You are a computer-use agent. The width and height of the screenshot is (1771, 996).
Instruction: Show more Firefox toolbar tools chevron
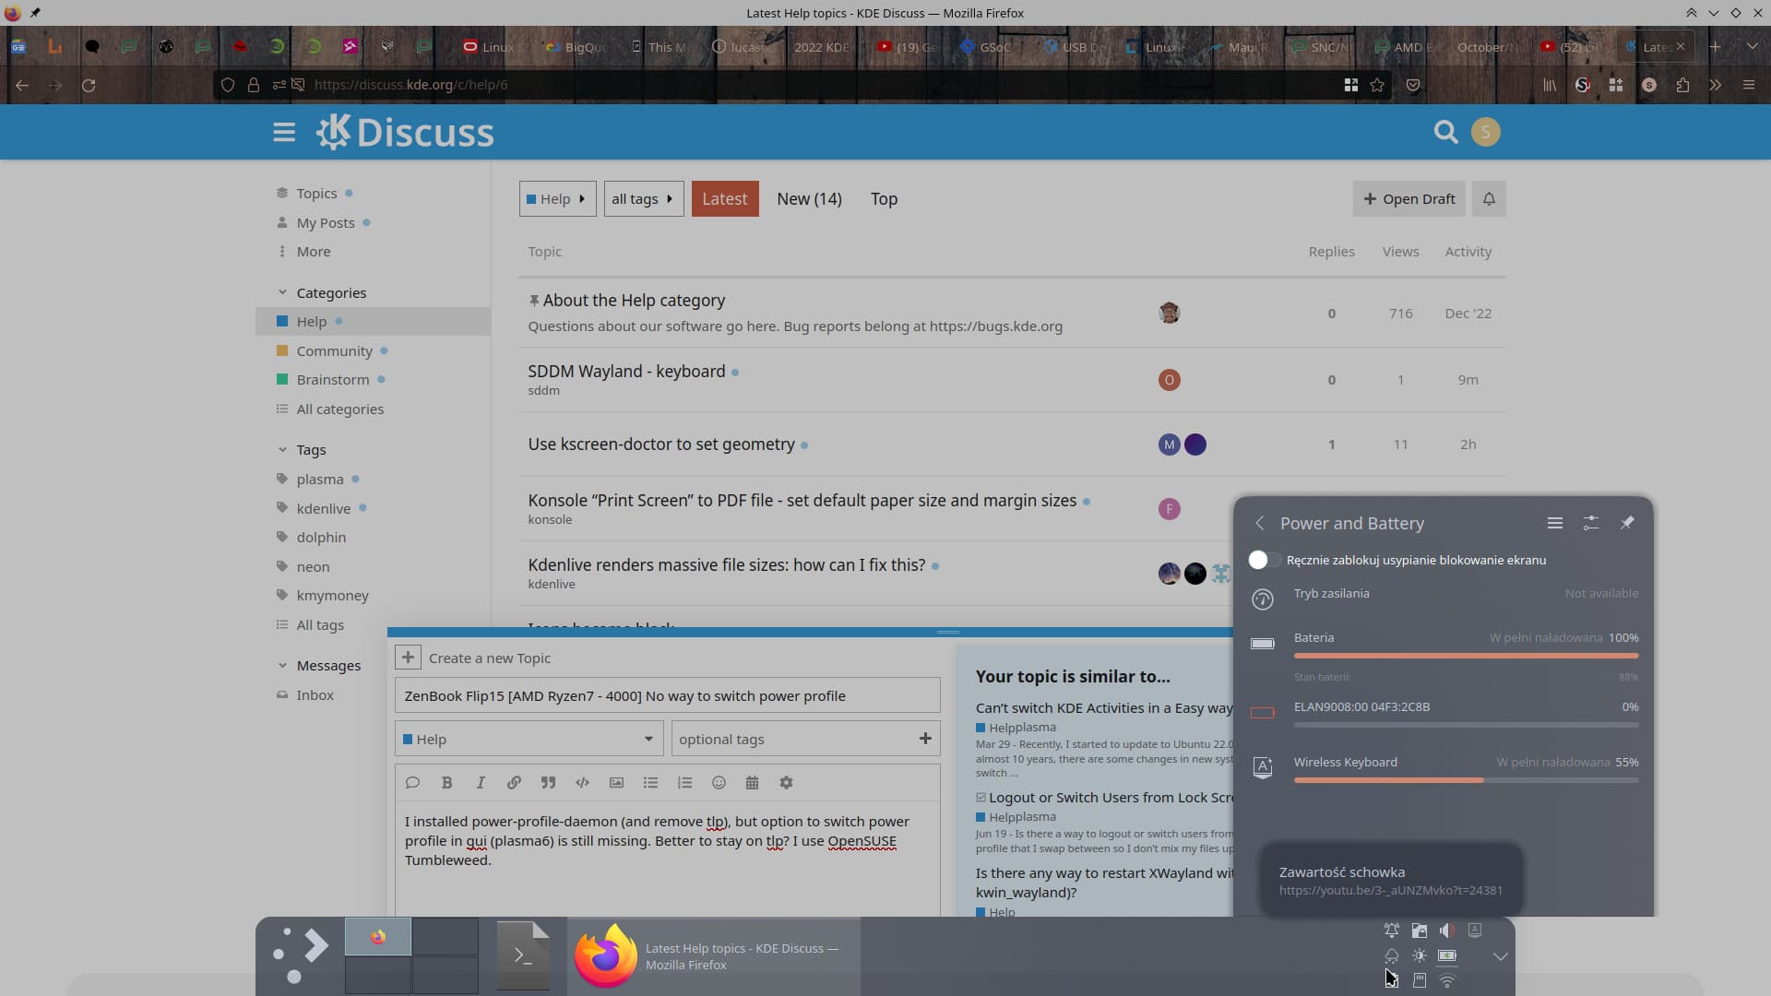click(x=1715, y=85)
